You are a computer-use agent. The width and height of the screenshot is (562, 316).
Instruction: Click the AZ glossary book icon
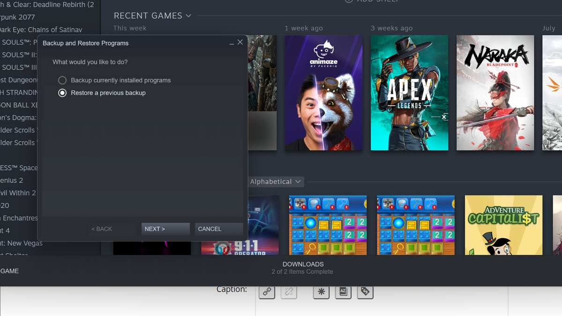[343, 292]
